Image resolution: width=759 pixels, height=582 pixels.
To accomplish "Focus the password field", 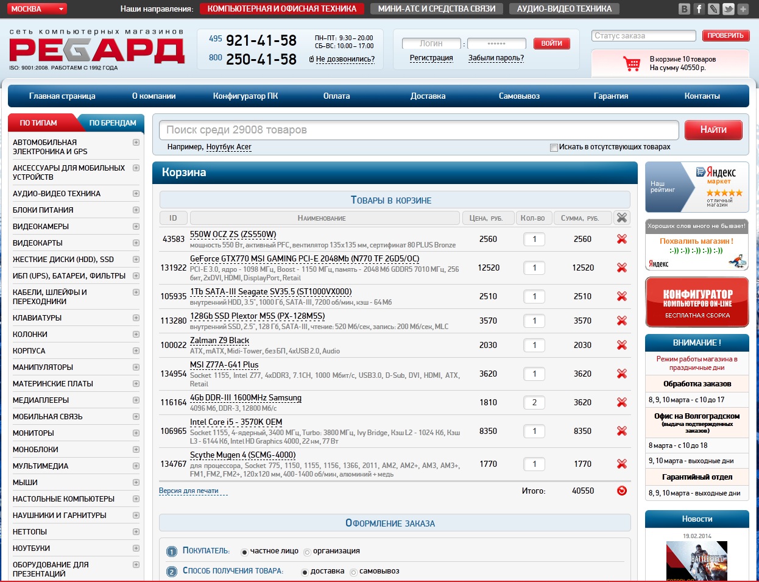I will [496, 43].
